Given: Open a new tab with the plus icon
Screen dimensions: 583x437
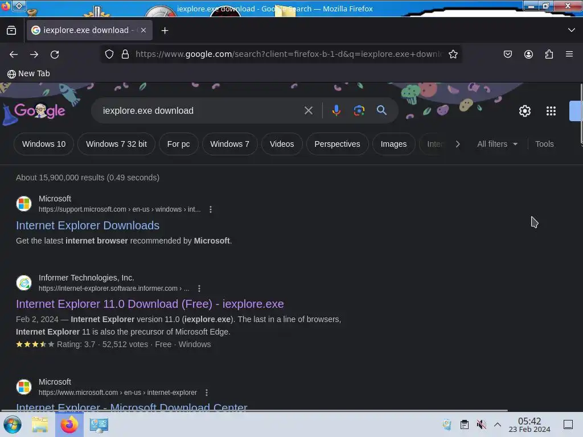Looking at the screenshot, I should pos(165,31).
